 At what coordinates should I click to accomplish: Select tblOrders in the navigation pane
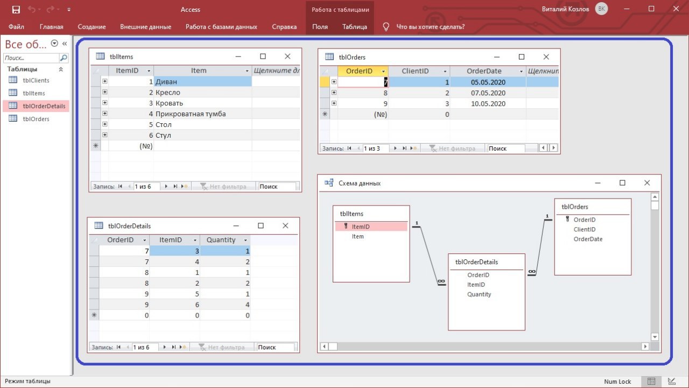[36, 119]
